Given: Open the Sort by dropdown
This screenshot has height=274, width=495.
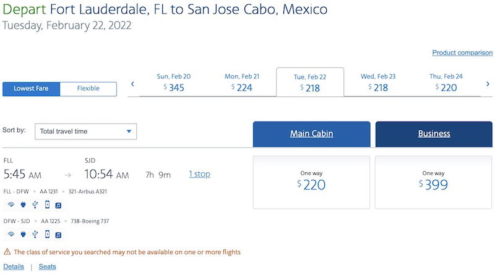Looking at the screenshot, I should pyautogui.click(x=85, y=131).
